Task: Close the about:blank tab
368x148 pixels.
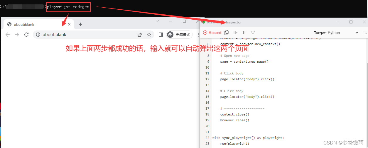Action: pyautogui.click(x=69, y=24)
